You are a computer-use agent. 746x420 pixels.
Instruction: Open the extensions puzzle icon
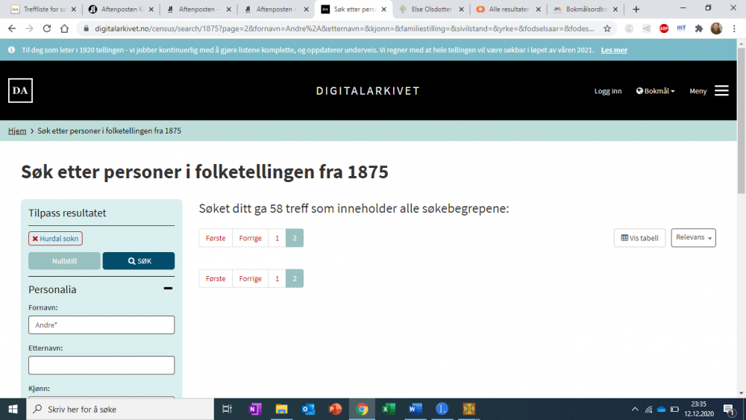[x=698, y=28]
